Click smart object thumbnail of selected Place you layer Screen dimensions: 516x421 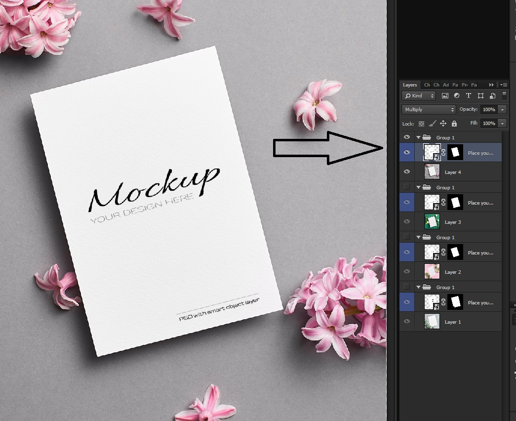tap(432, 152)
